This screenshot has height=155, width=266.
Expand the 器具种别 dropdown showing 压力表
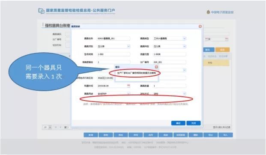(184, 46)
